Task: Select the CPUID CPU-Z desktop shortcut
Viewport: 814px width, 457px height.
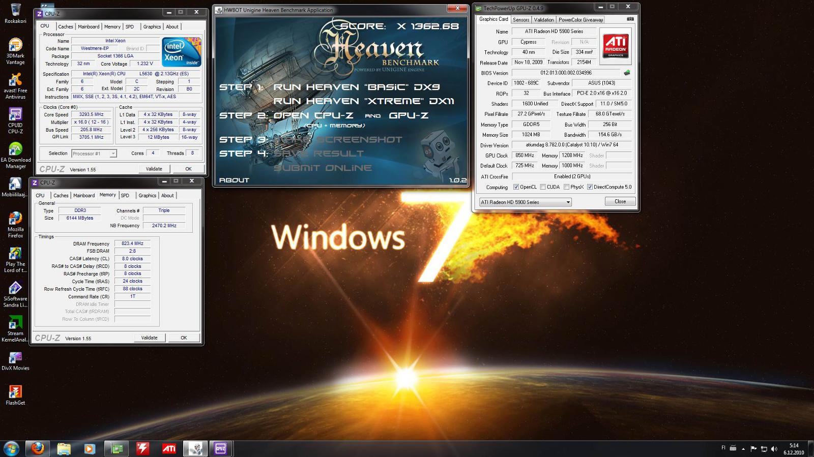Action: tap(15, 120)
